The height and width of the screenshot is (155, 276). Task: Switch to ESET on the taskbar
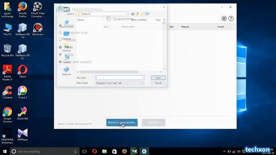point(144,151)
